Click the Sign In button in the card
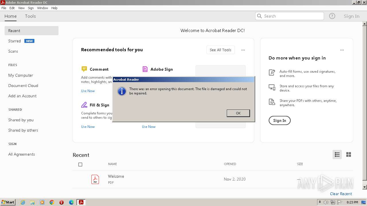Image resolution: width=367 pixels, height=206 pixels. coord(280,120)
